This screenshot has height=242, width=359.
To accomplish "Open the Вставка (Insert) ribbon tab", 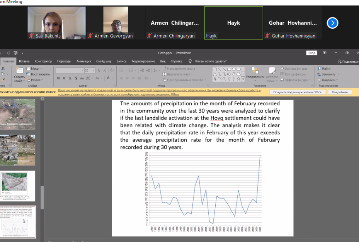I will (24, 61).
